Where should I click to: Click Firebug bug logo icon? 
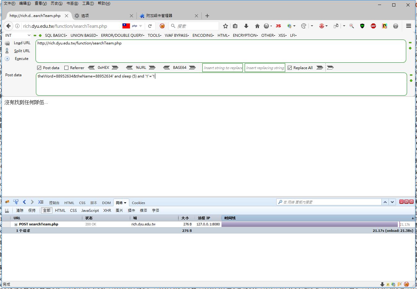click(x=7, y=202)
